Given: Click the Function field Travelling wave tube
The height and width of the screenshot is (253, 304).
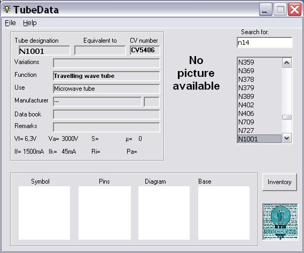Looking at the screenshot, I should (106, 76).
